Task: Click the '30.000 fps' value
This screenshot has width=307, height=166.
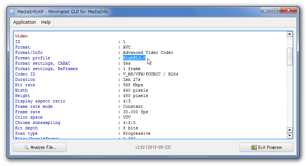Action: 136,112
